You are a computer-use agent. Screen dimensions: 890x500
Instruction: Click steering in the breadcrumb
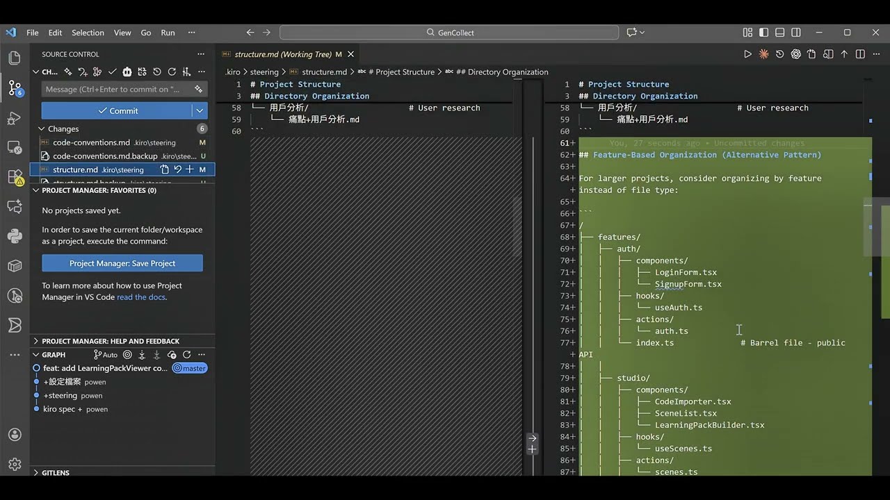264,72
